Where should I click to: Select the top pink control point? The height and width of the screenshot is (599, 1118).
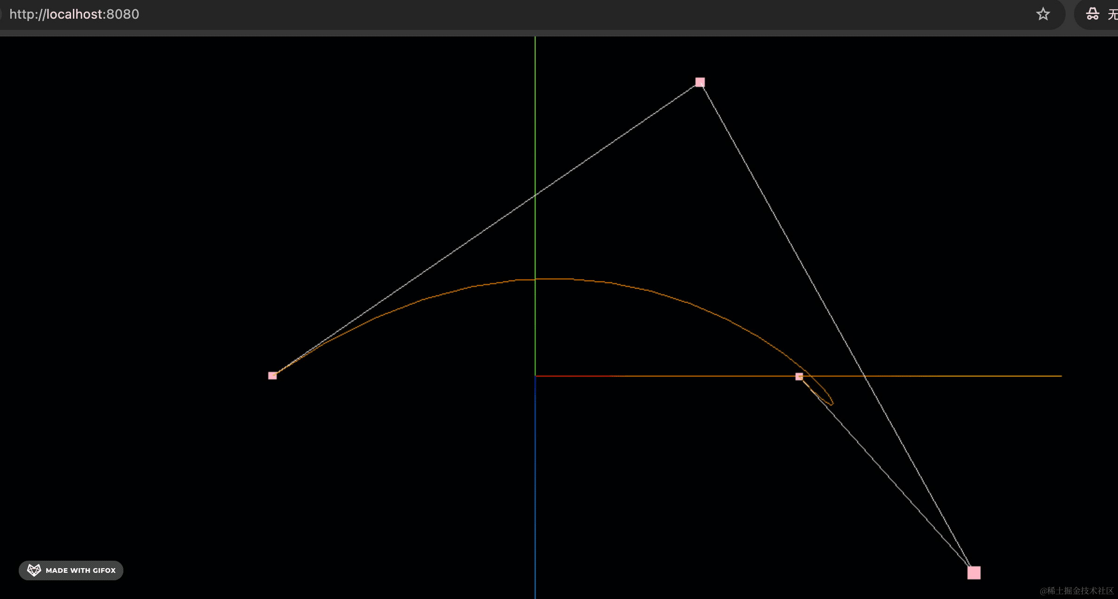(x=700, y=82)
